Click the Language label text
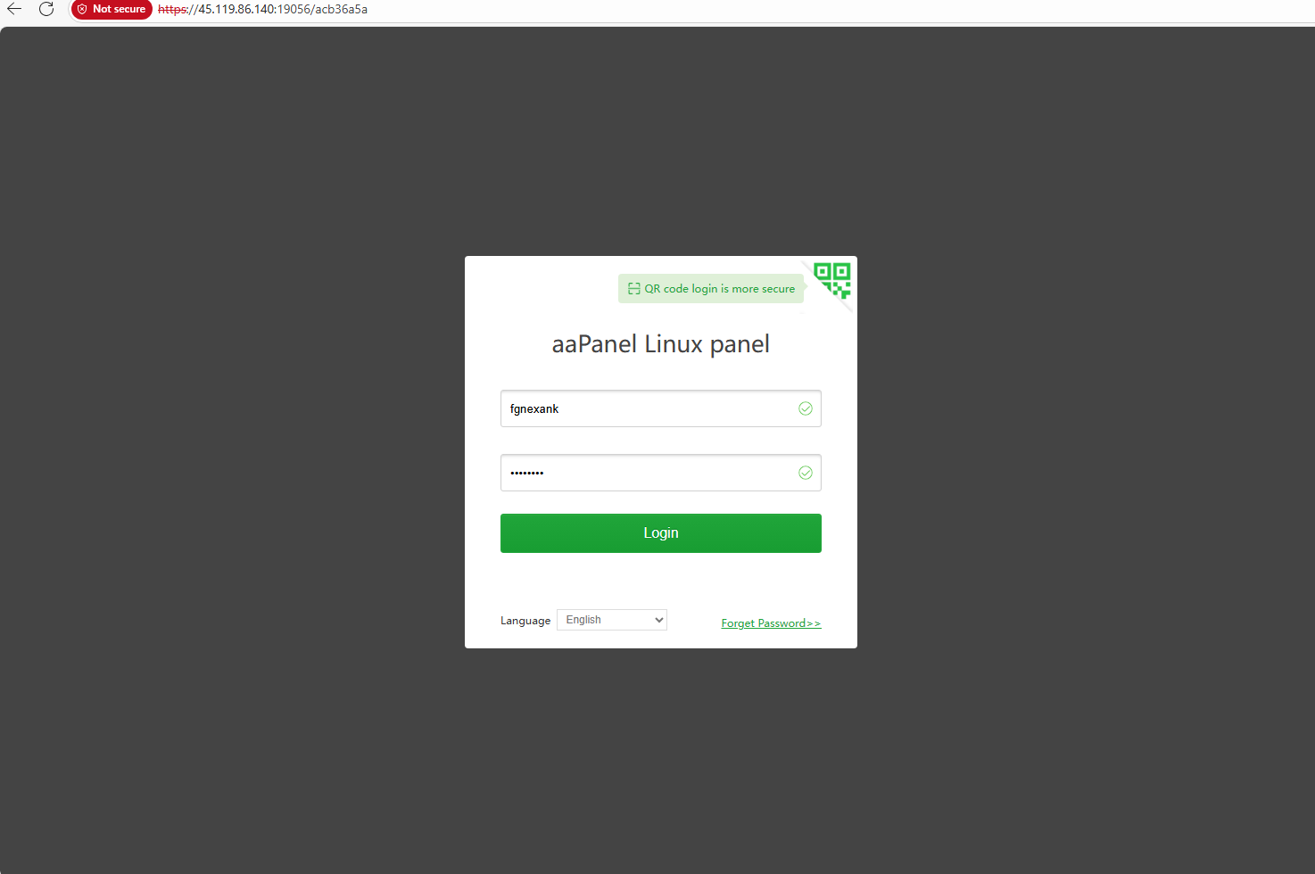1315x874 pixels. pyautogui.click(x=525, y=621)
